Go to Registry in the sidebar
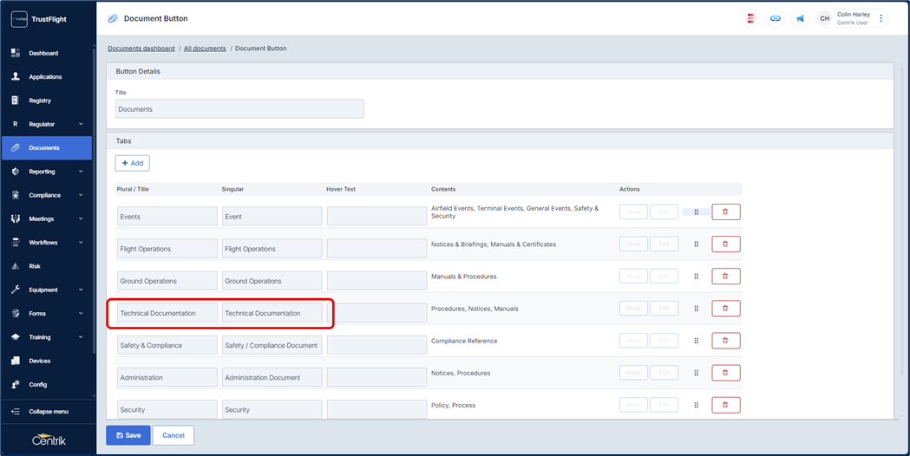 (x=40, y=101)
